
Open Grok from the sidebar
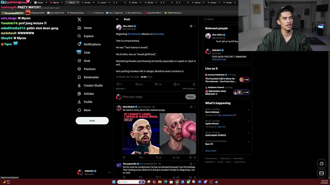(x=84, y=61)
